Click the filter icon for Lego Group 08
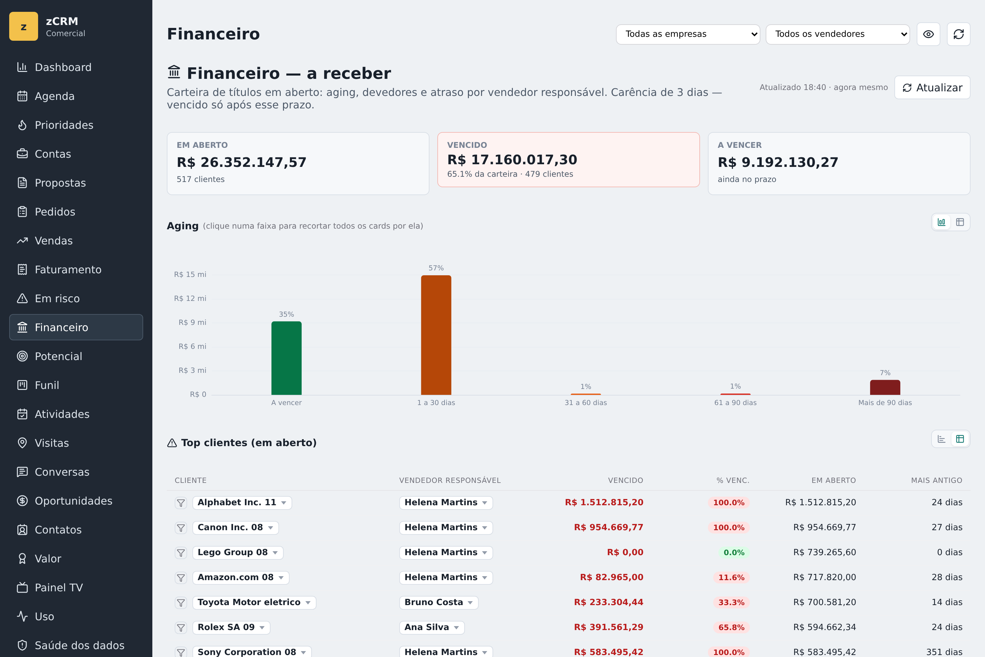 point(181,553)
